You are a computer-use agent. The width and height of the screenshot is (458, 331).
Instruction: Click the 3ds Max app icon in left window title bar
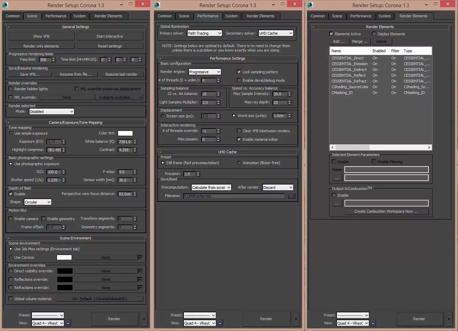(5, 5)
